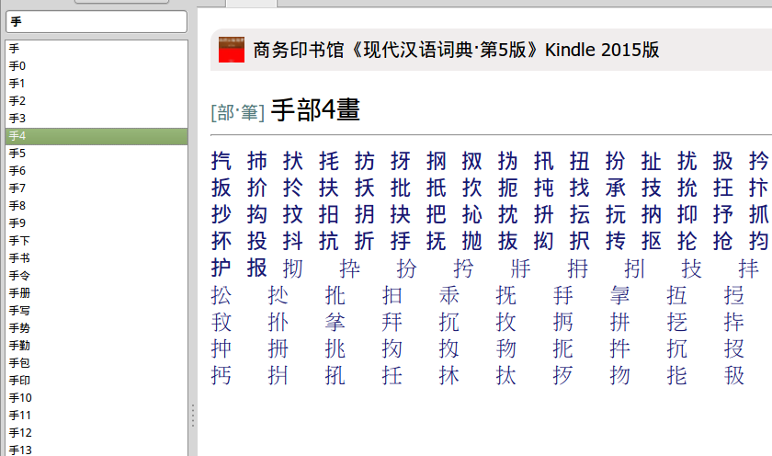Screen dimensions: 772x456
Task: Follow the 抑 character link
Action: point(687,214)
